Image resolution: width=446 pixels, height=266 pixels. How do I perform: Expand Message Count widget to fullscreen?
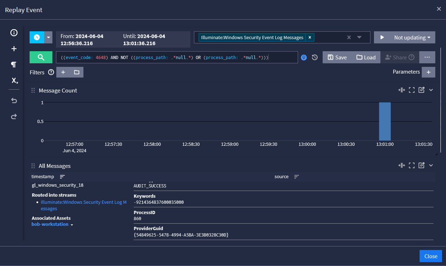tap(412, 90)
